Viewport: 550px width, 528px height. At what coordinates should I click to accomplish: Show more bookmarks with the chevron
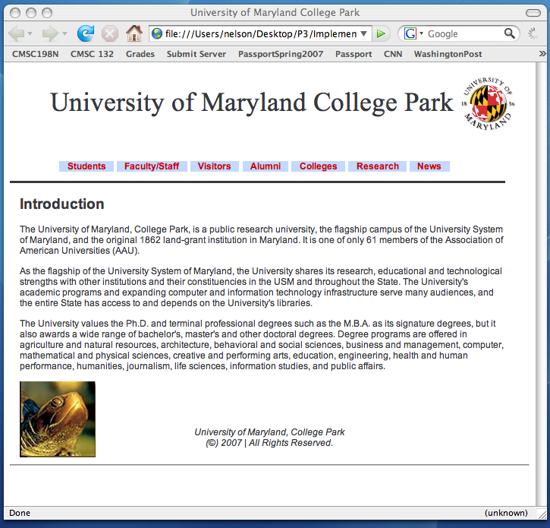pyautogui.click(x=542, y=54)
